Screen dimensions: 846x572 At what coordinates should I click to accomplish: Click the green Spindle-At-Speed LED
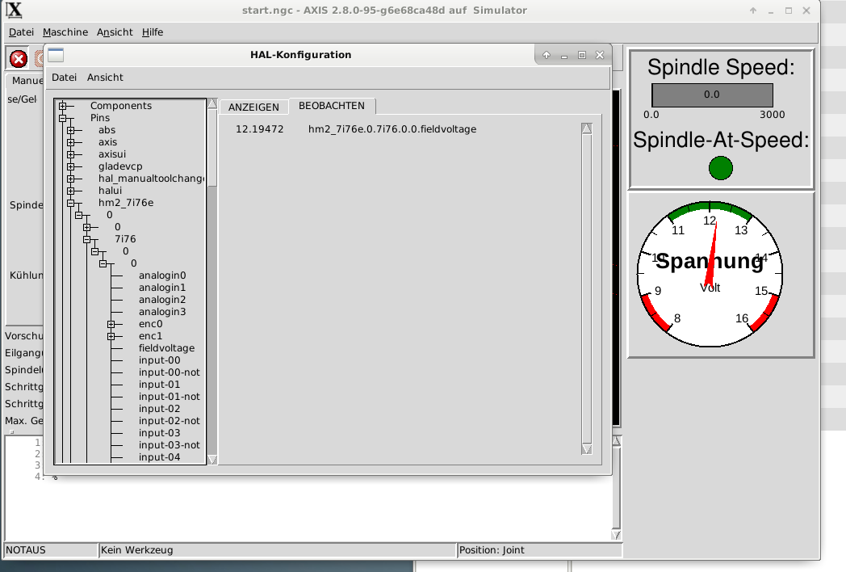tap(720, 168)
